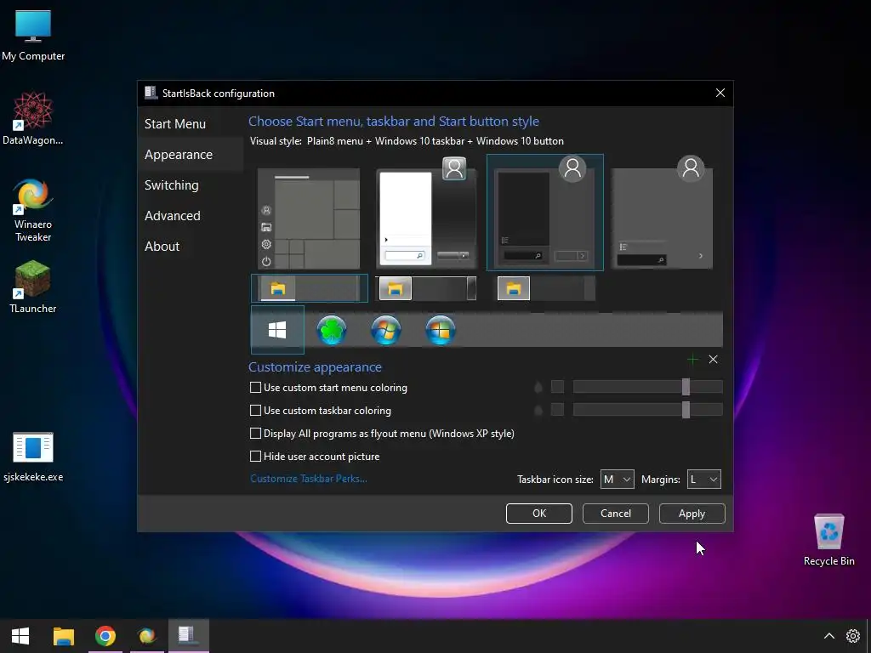Click the StartIsBack title bar app icon
The image size is (871, 653).
[x=151, y=93]
